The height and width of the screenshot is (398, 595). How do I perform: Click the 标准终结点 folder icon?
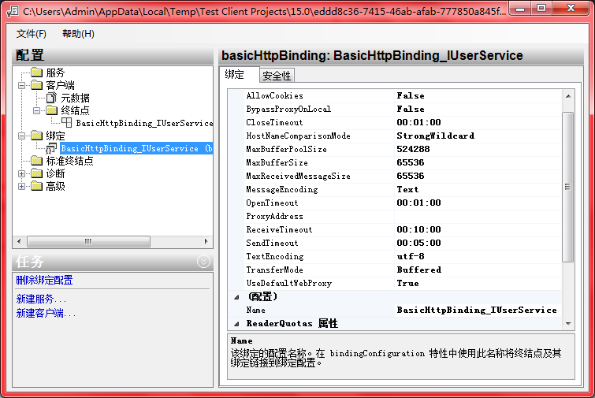pyautogui.click(x=36, y=161)
